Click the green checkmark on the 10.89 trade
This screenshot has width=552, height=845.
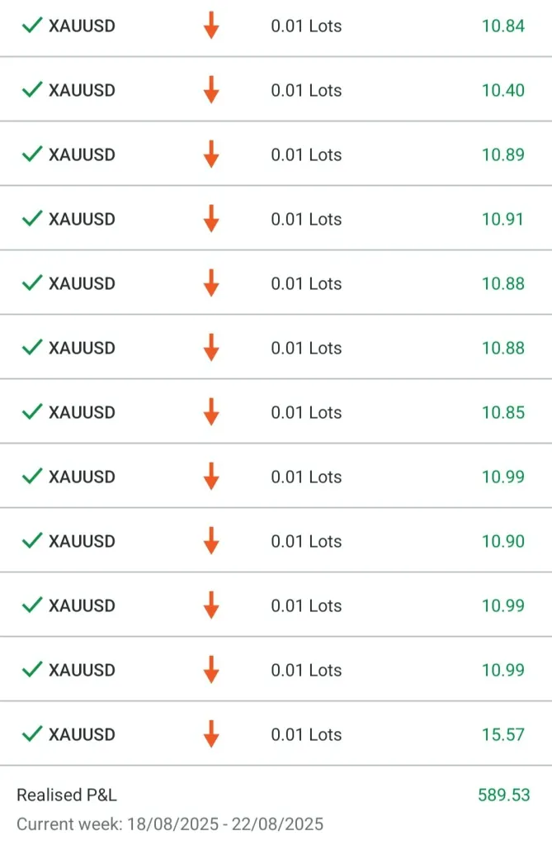point(32,154)
